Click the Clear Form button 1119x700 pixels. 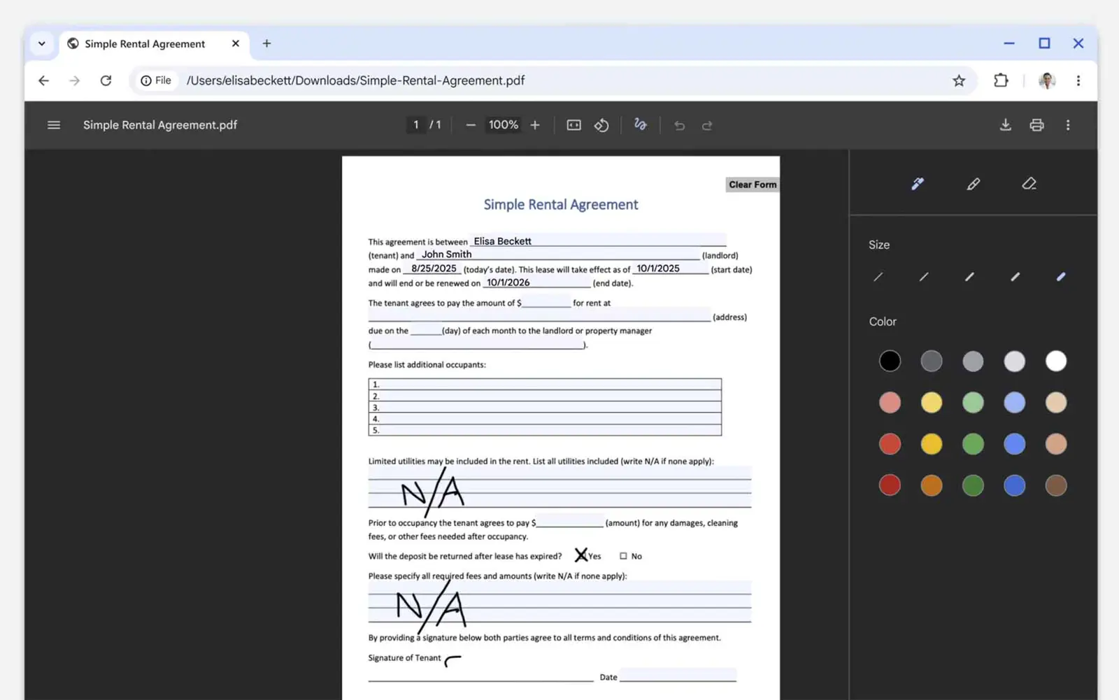[x=753, y=185]
